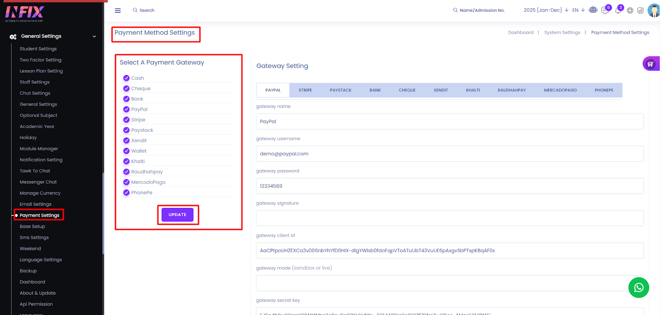Click the purple shop cart icon
The image size is (660, 315).
point(651,64)
